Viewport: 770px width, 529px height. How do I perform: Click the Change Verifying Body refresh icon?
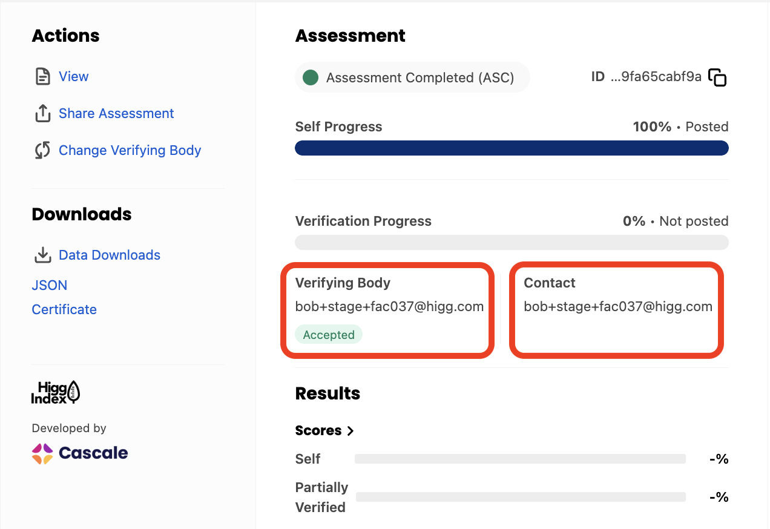[x=42, y=151]
